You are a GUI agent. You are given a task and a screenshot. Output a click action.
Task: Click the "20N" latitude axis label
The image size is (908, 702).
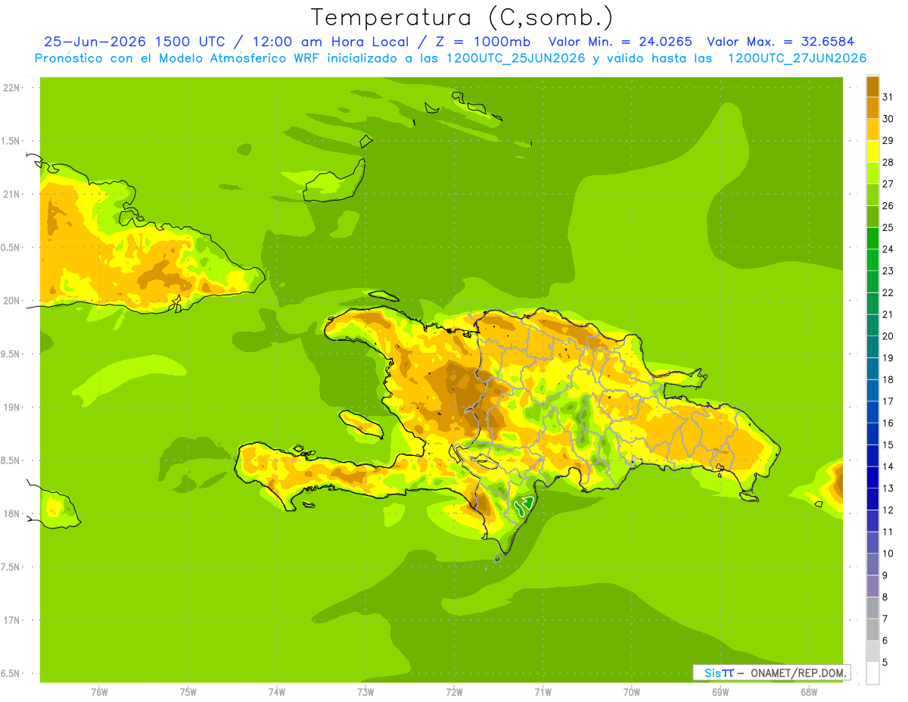click(x=13, y=301)
